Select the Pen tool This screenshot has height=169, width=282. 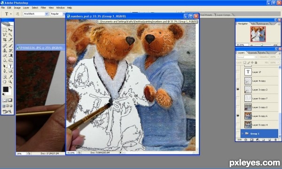(x=5, y=71)
